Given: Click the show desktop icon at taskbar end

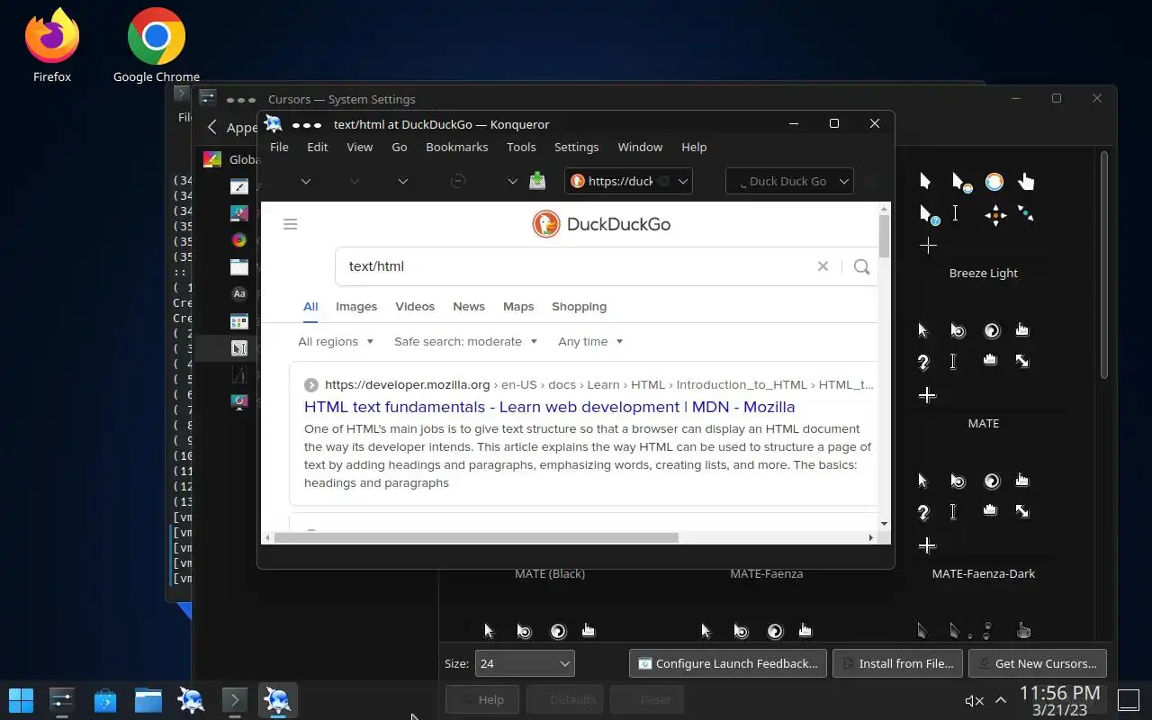Looking at the screenshot, I should coord(1129,699).
